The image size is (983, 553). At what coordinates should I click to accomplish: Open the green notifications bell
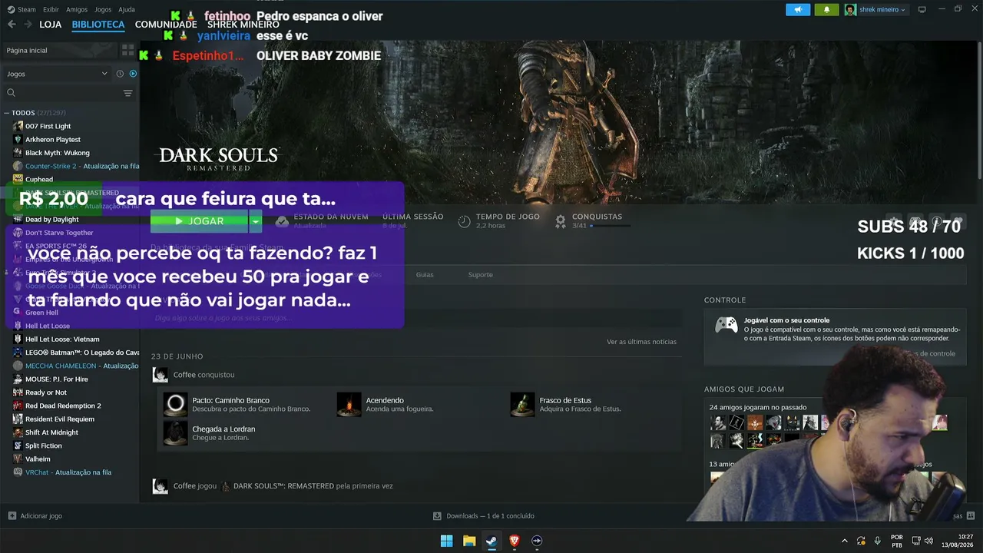point(826,10)
